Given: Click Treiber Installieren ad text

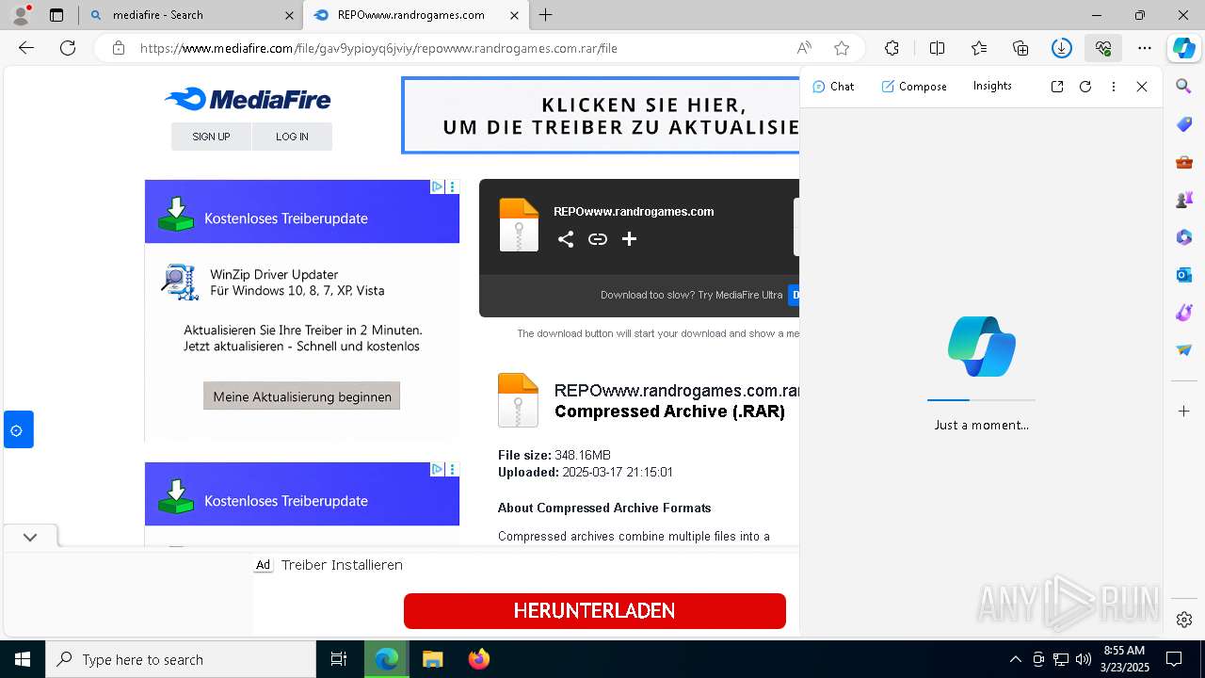Looking at the screenshot, I should (x=342, y=565).
